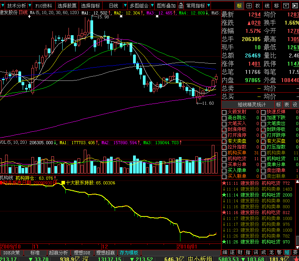Click the 存为模板 save template button
Image resolution: width=299 pixels, height=261 pixels.
click(129, 253)
